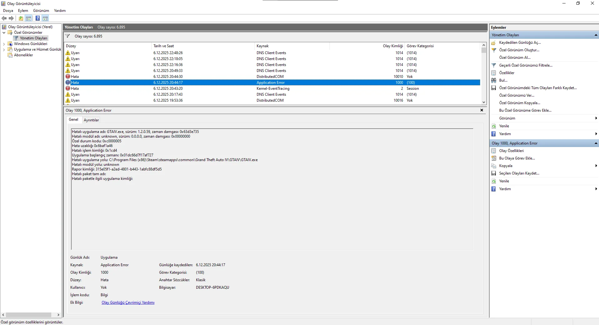
Task: Click the save icon for Tüm Olayları Farklı Kaydet
Action: (x=494, y=88)
